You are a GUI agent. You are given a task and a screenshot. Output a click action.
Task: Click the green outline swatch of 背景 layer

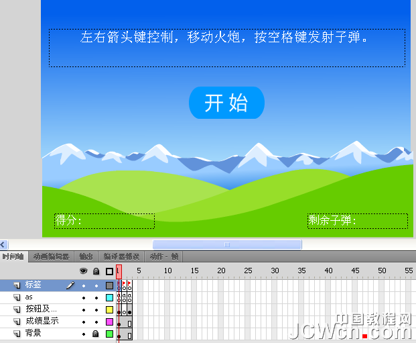pyautogui.click(x=109, y=334)
